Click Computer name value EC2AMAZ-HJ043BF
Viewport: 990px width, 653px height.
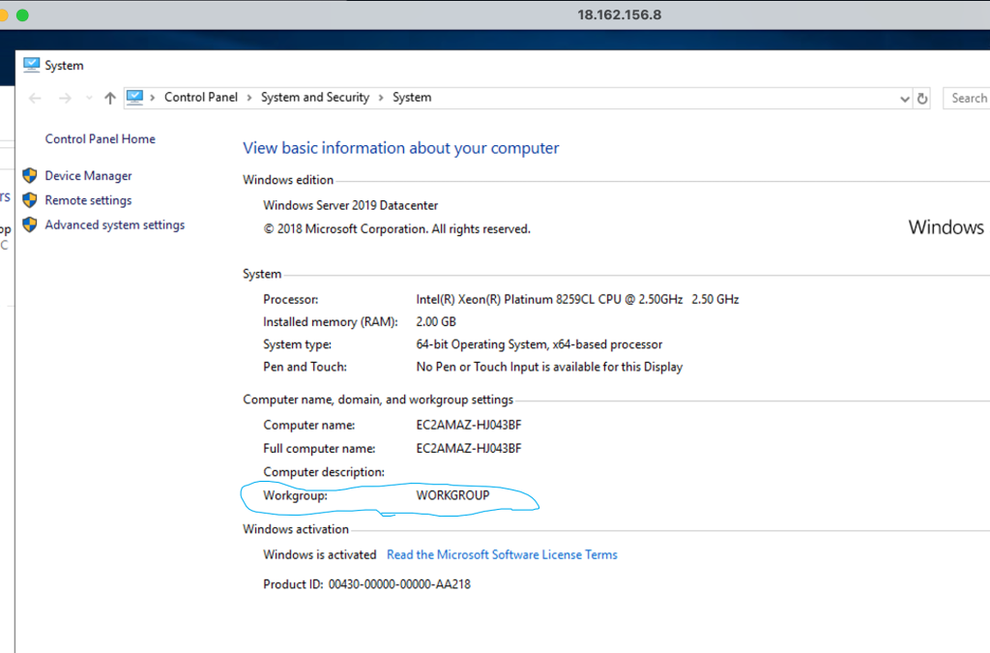469,425
